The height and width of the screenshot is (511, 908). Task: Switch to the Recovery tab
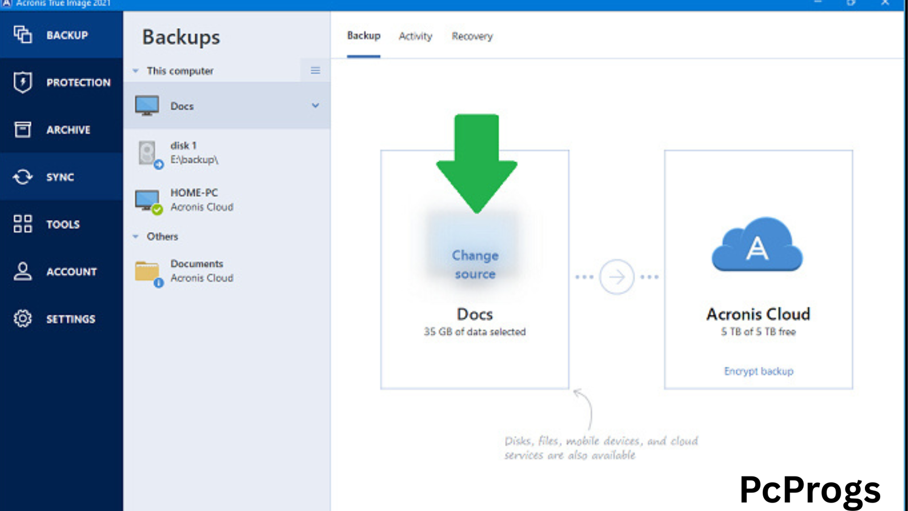pos(472,36)
